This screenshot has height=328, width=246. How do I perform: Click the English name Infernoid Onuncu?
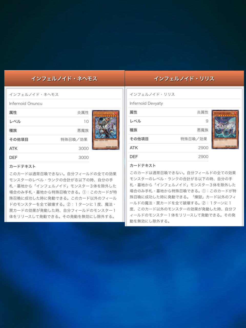26,104
